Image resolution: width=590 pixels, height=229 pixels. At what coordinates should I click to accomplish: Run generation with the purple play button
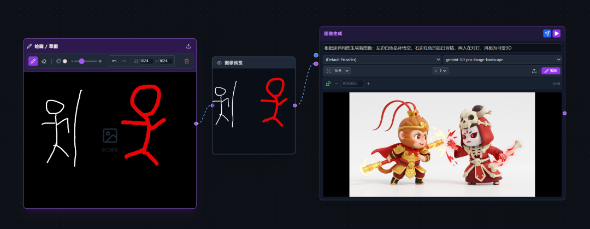[557, 33]
